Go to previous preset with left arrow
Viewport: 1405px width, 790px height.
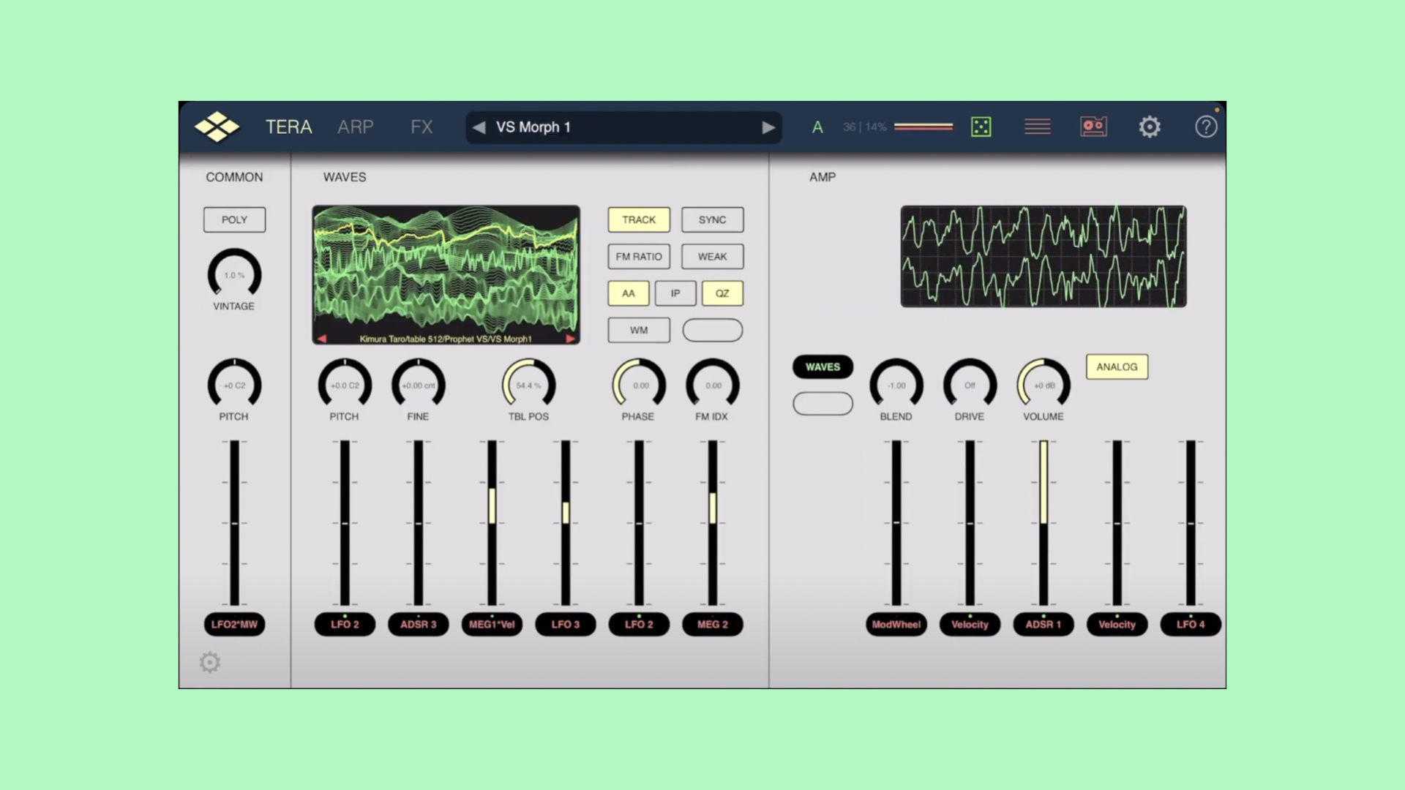click(479, 127)
